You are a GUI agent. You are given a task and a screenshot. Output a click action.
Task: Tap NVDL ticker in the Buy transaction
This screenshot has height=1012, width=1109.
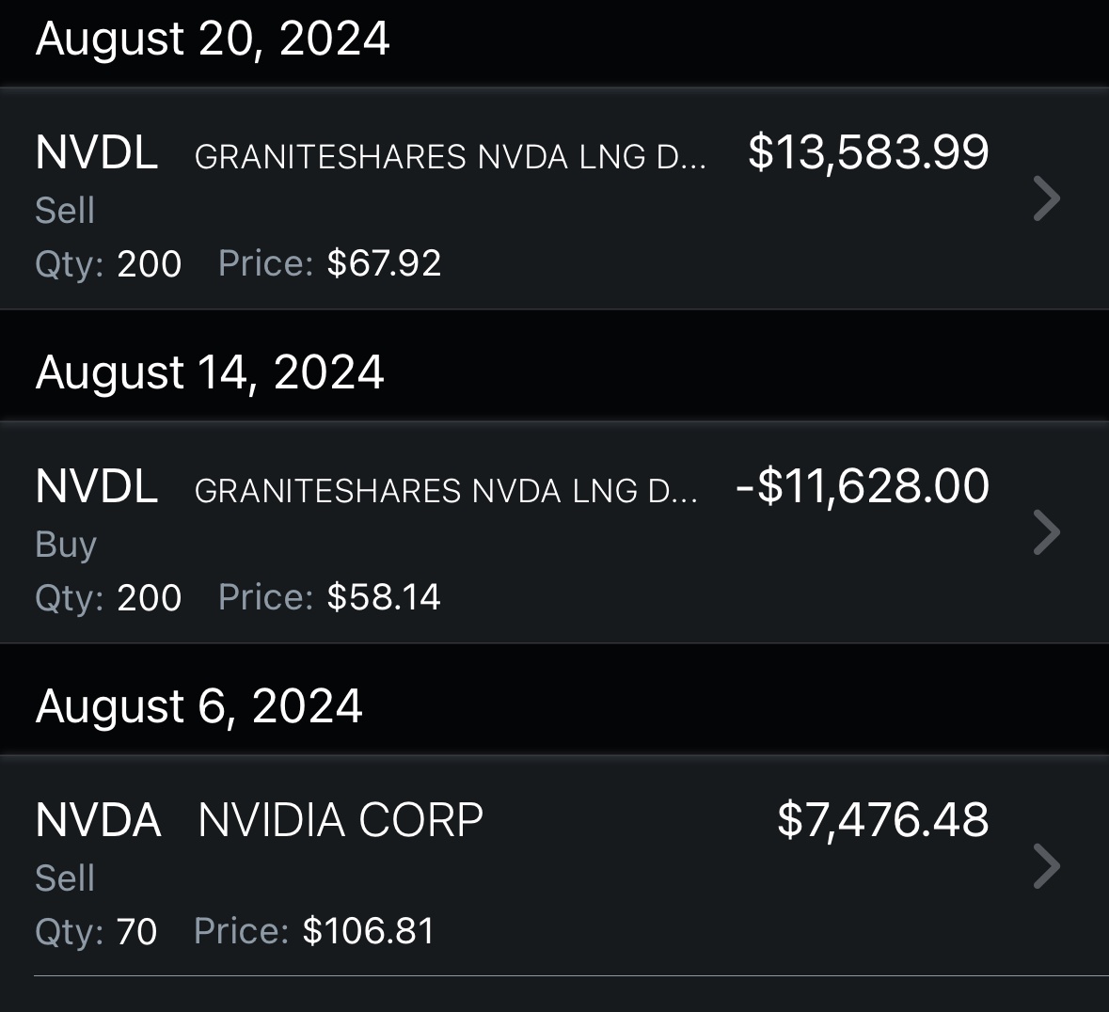96,486
